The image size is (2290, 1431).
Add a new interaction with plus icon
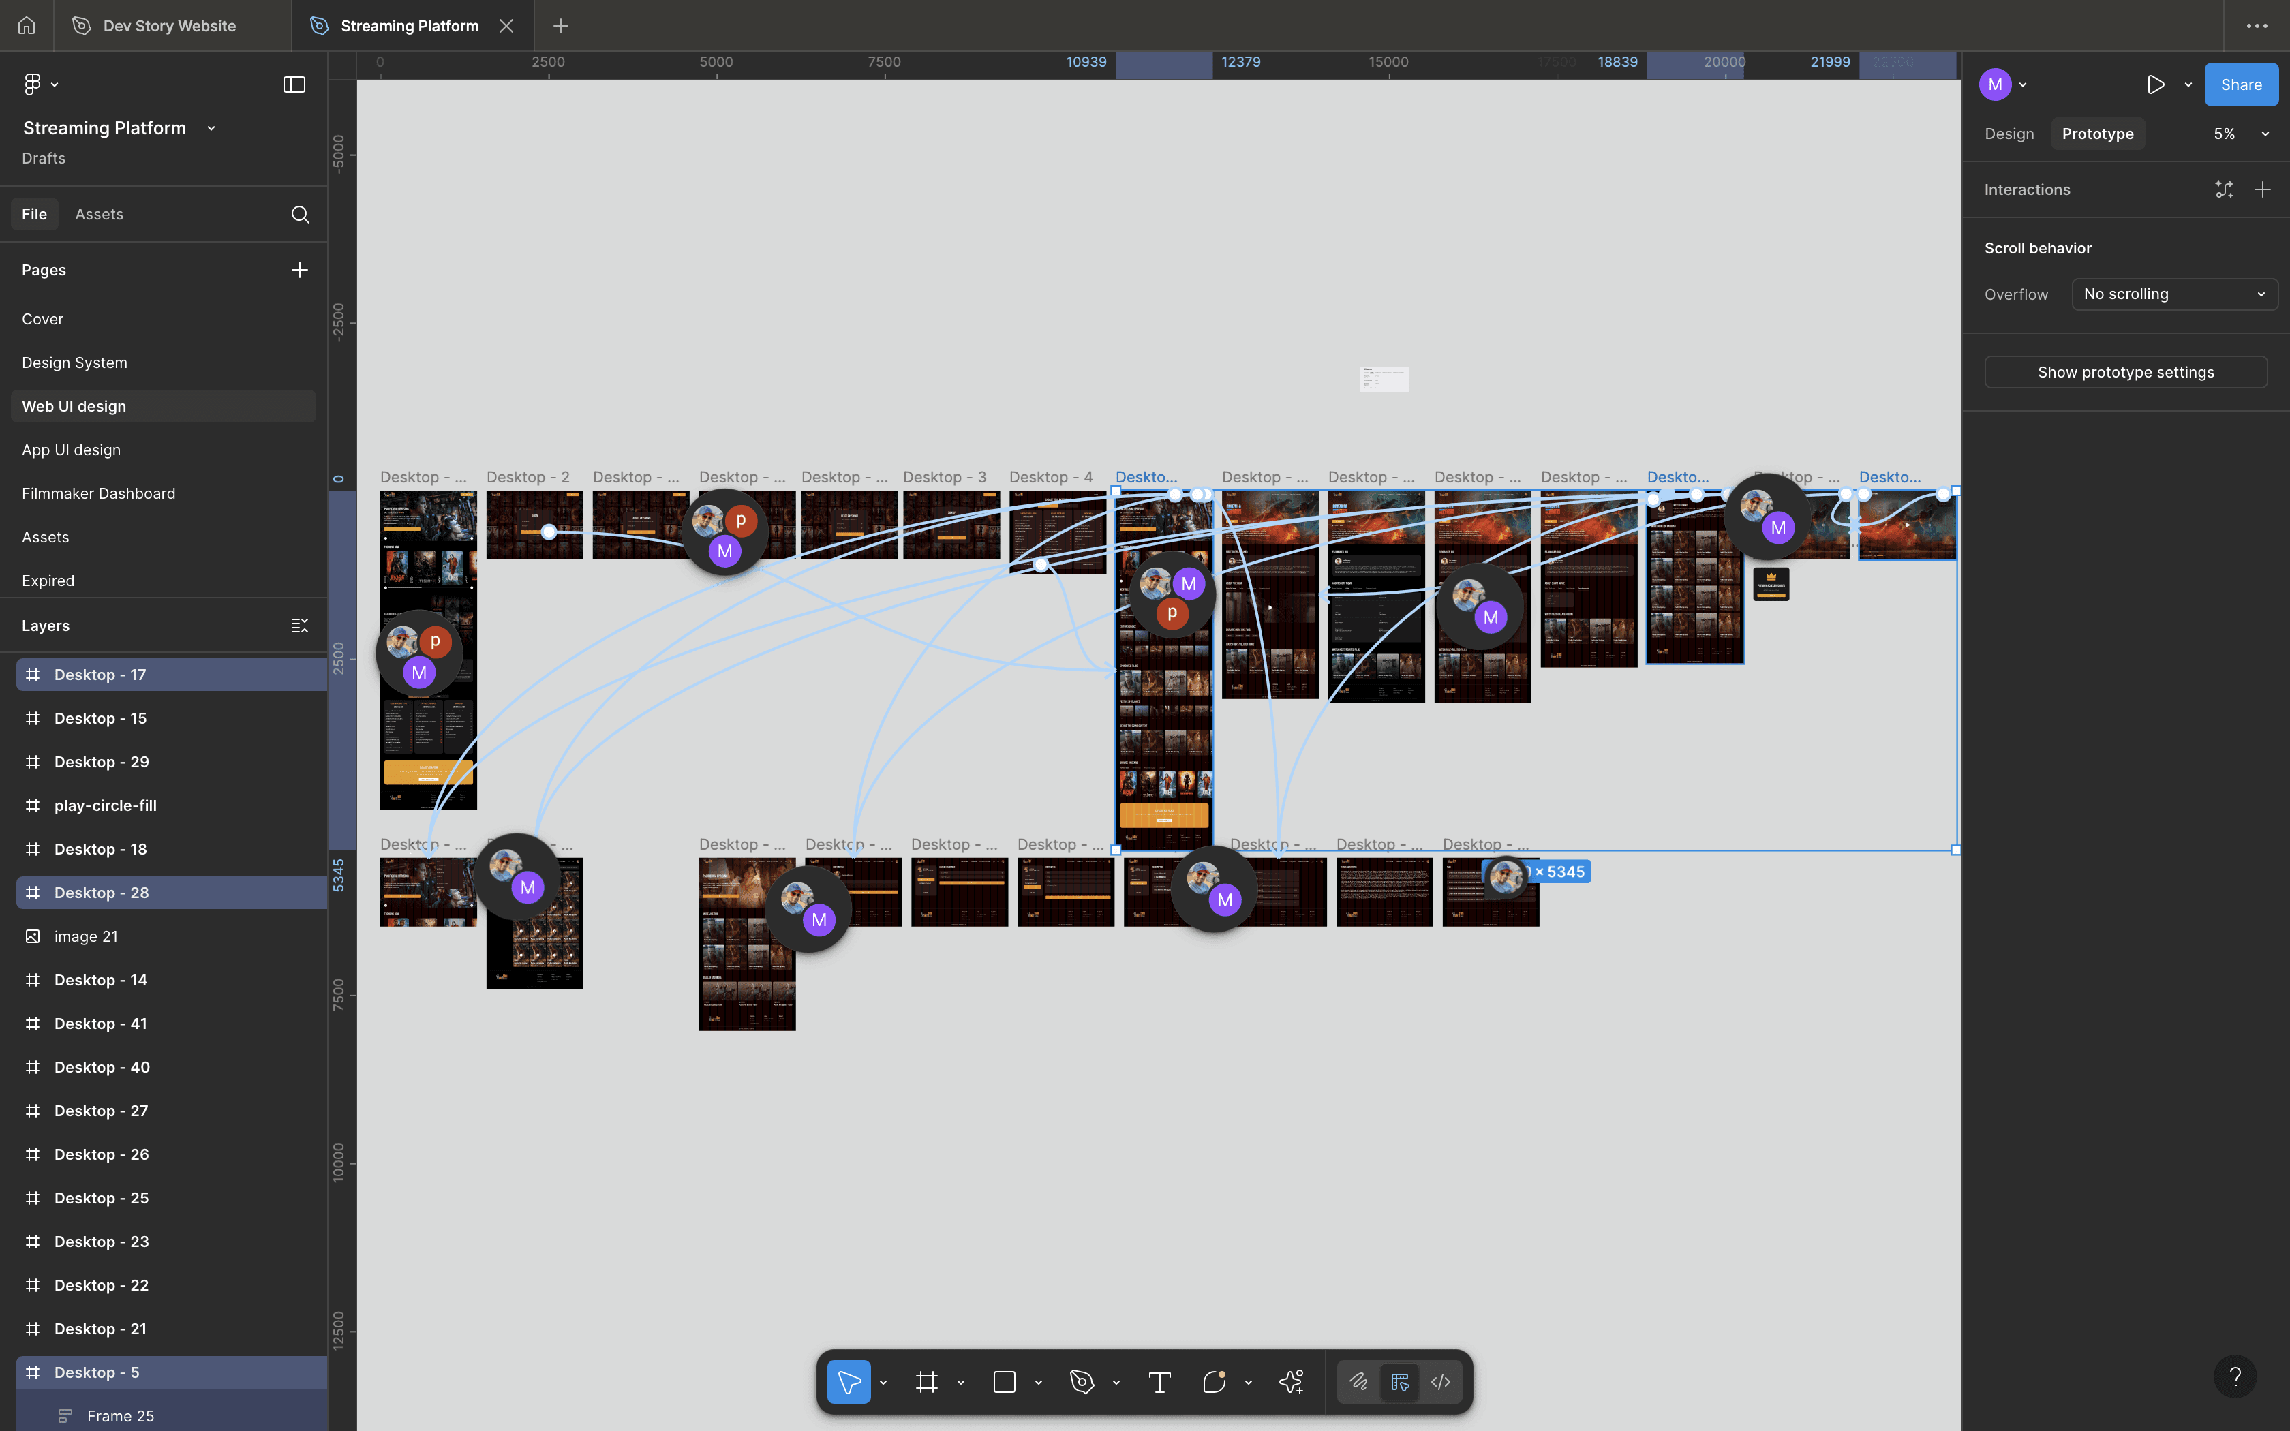2263,189
